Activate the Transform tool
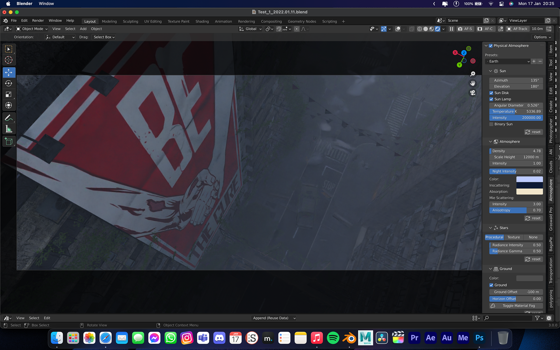 coord(9,105)
